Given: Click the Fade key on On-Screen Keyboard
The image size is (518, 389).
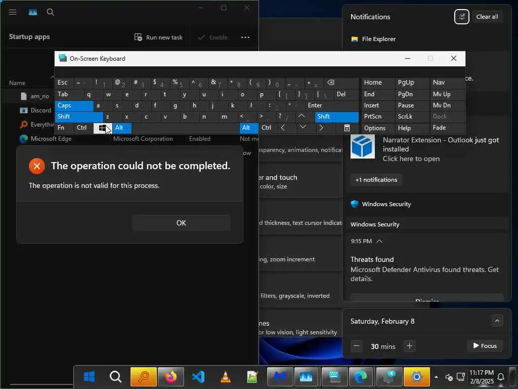Looking at the screenshot, I should (x=447, y=128).
